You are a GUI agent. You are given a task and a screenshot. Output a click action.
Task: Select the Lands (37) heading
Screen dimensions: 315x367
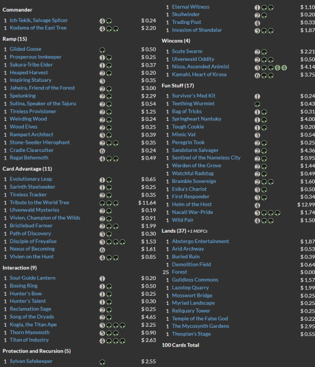pyautogui.click(x=174, y=231)
